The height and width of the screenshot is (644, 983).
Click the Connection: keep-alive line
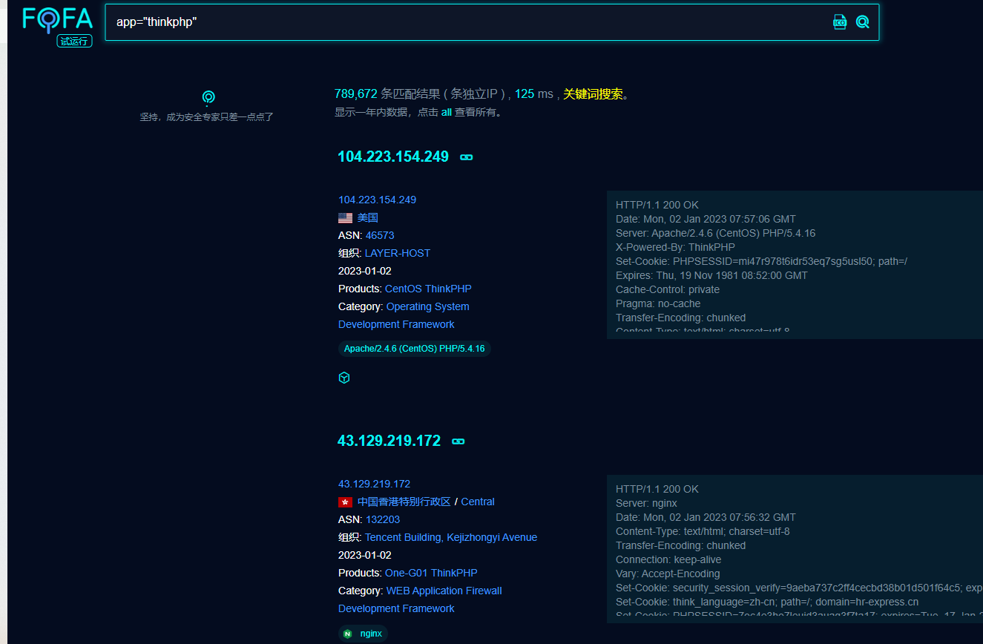click(x=668, y=559)
